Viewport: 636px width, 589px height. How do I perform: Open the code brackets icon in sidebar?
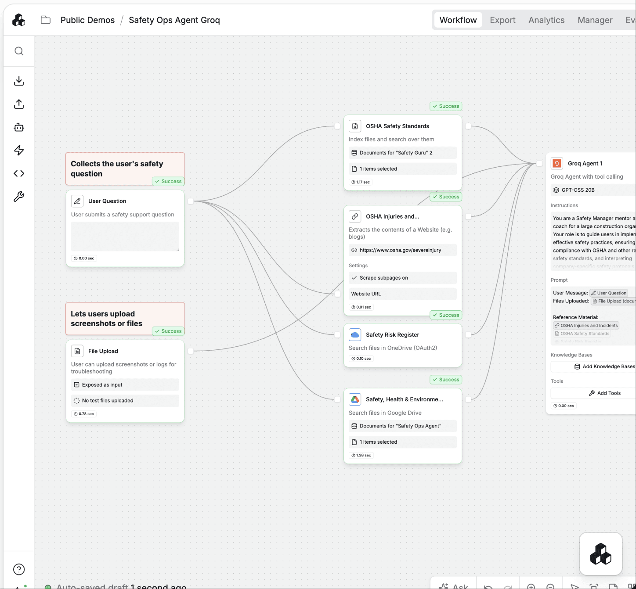pos(19,173)
